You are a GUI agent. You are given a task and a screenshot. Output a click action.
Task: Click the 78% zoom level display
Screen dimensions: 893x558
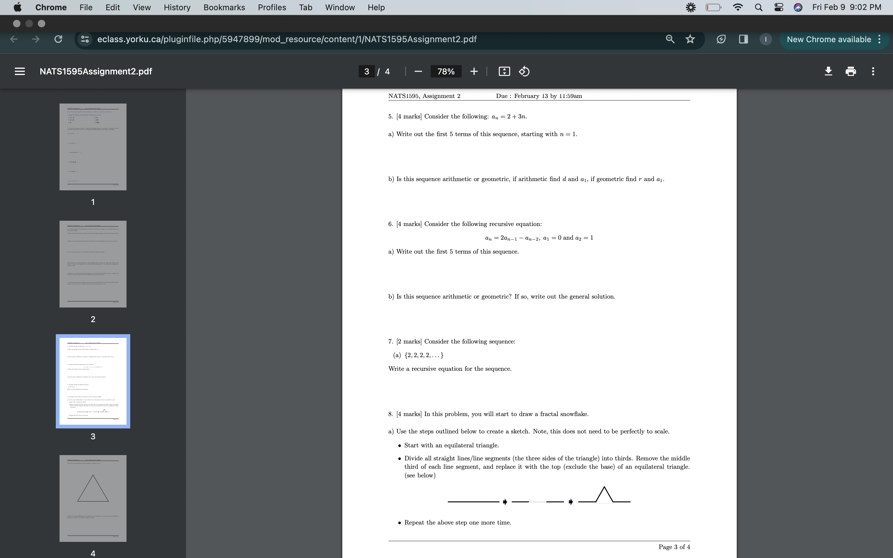(446, 71)
